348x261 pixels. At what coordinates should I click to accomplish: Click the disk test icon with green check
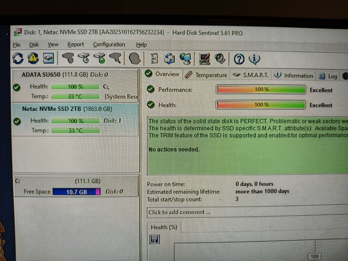pyautogui.click(x=100, y=58)
